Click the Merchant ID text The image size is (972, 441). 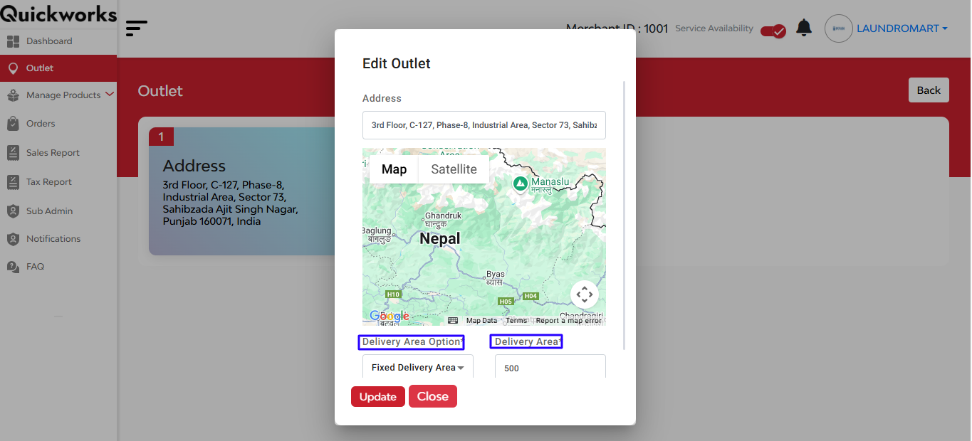[x=617, y=28]
